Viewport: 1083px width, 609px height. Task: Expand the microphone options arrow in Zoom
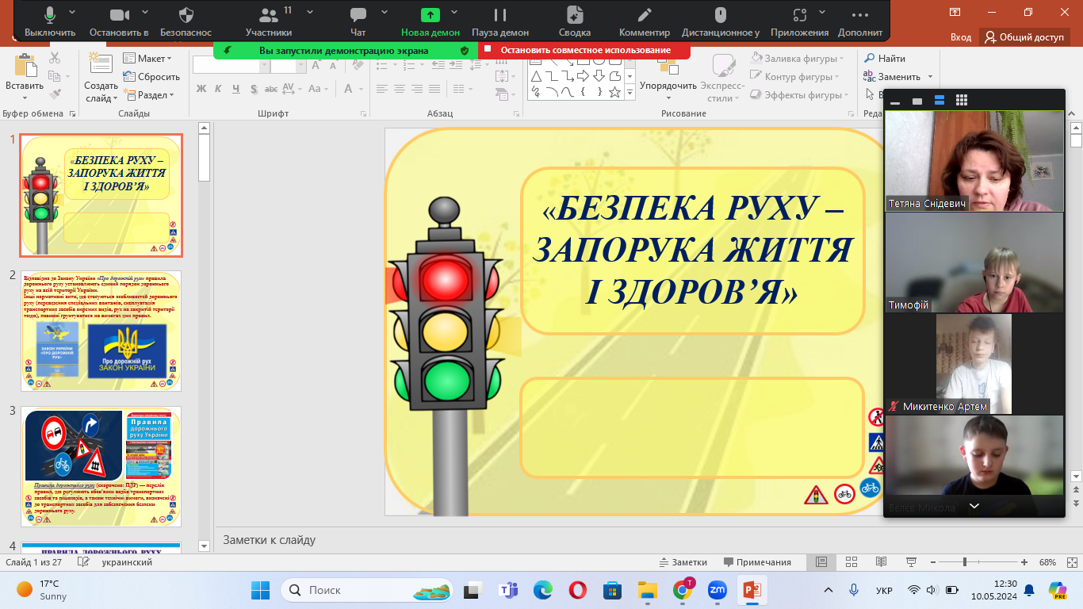[73, 12]
